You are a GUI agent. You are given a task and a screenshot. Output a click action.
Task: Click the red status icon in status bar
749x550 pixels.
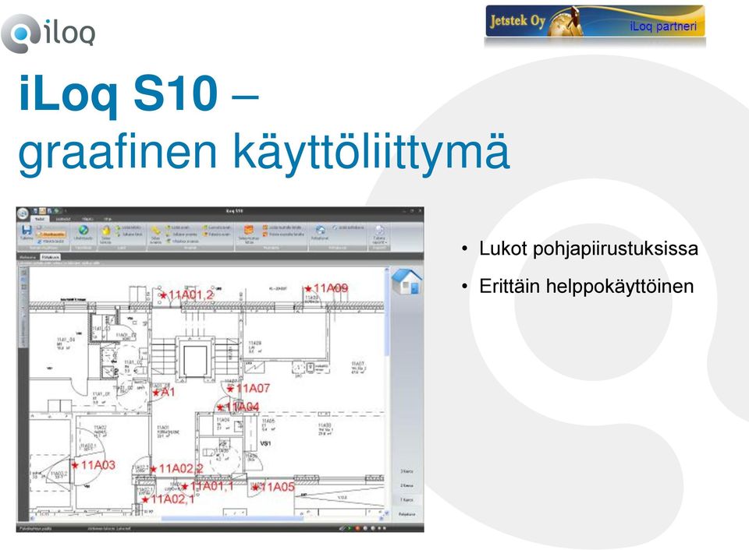[357, 528]
